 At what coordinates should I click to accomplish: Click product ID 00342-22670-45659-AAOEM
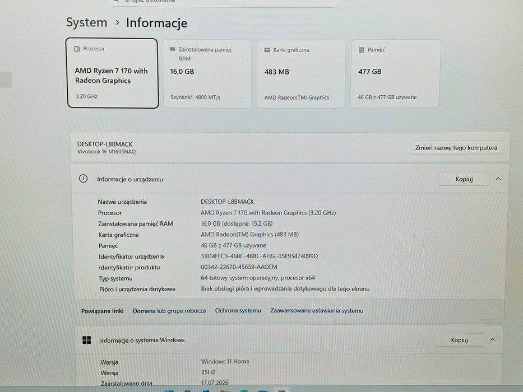[239, 267]
